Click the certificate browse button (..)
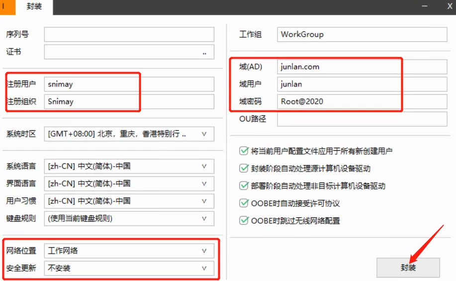 coord(204,52)
